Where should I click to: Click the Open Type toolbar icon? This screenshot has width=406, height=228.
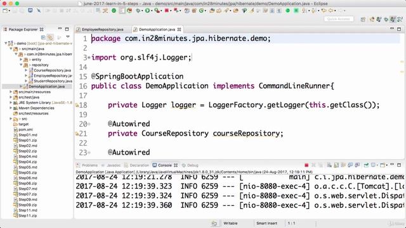point(212,11)
